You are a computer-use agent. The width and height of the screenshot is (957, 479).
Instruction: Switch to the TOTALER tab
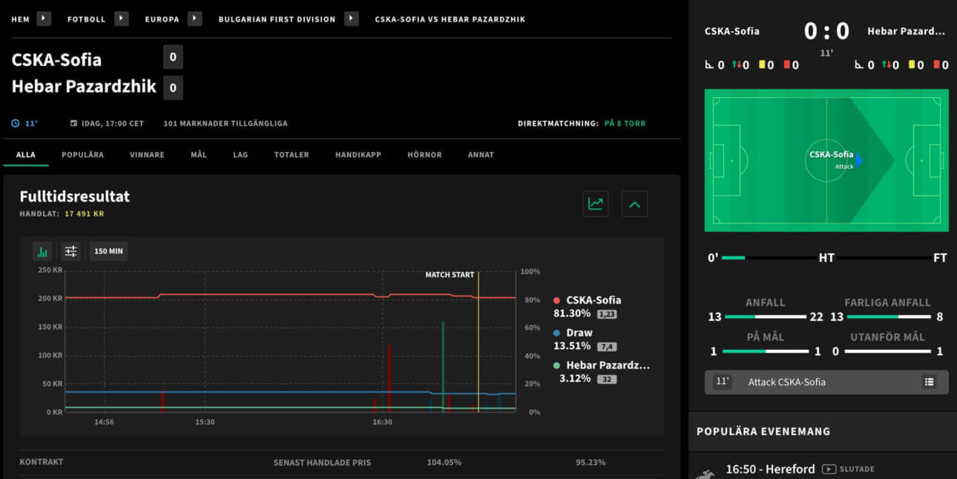(x=292, y=155)
